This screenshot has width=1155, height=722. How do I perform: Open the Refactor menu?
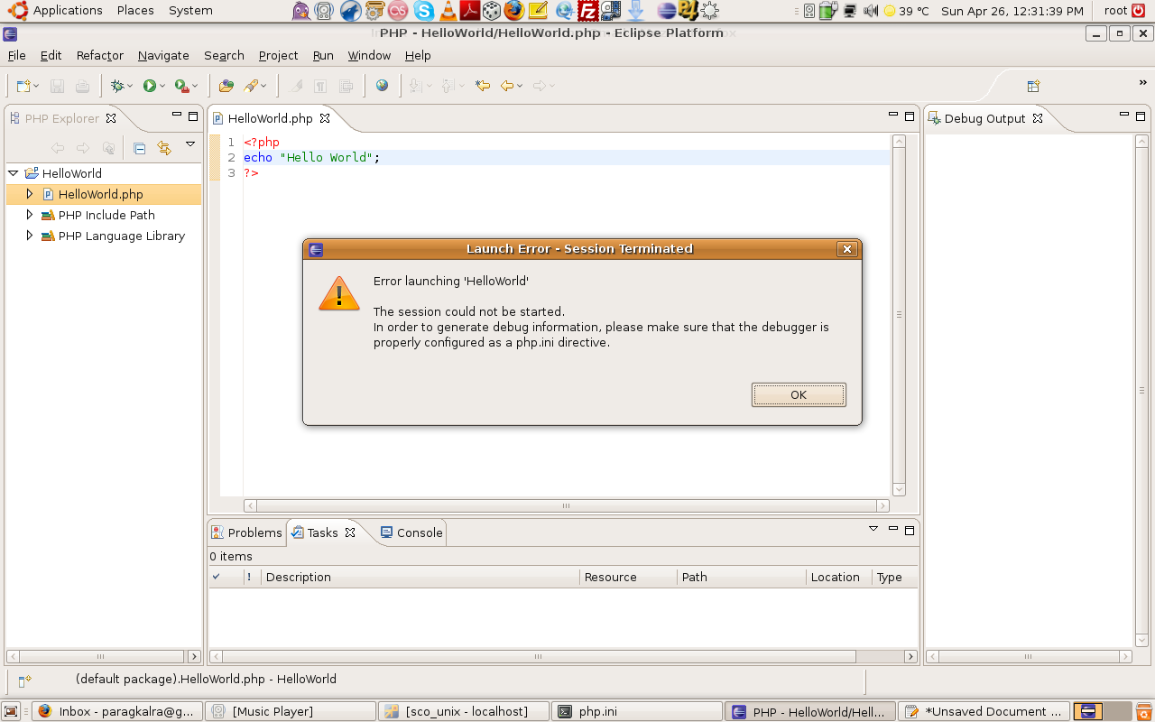click(99, 55)
